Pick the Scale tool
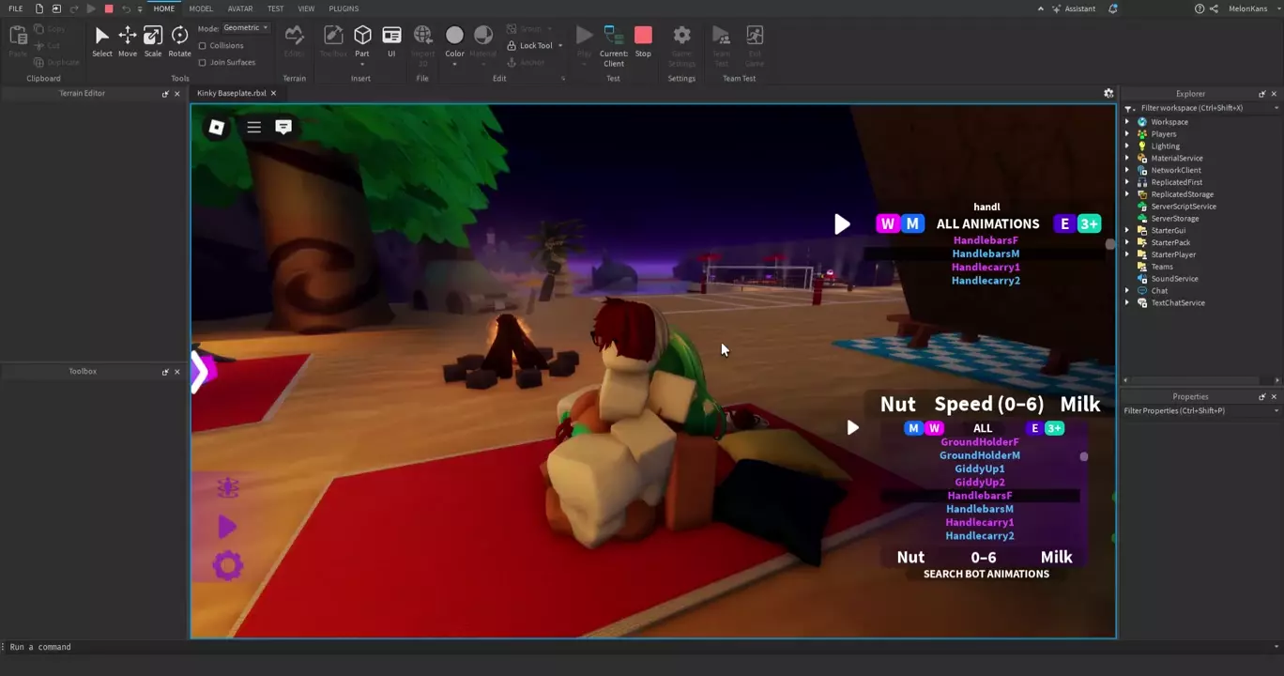The height and width of the screenshot is (676, 1284). click(152, 41)
